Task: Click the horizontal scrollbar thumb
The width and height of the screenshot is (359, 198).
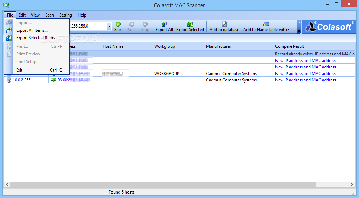Action: tap(163, 184)
